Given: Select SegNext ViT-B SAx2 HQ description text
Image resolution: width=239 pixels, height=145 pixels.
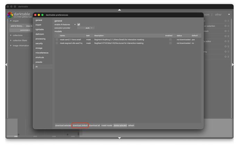Looking at the screenshot, I should point(119,43).
